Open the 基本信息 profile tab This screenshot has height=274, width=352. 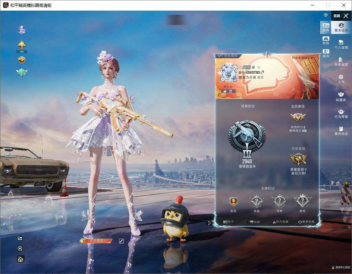341,27
